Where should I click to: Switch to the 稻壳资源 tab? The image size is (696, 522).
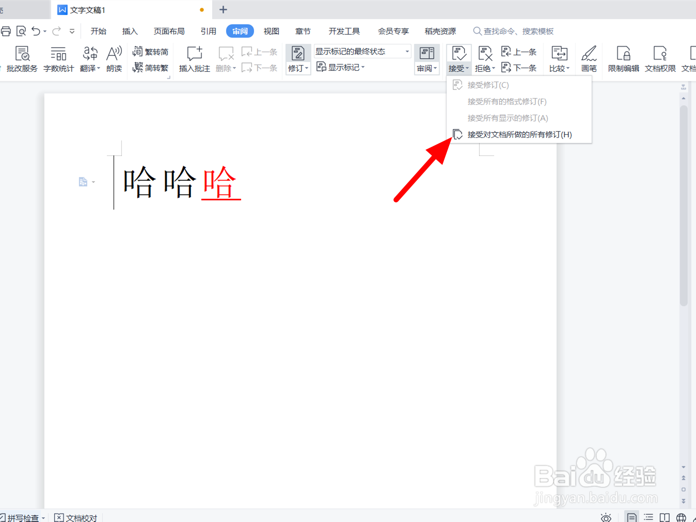click(x=440, y=31)
